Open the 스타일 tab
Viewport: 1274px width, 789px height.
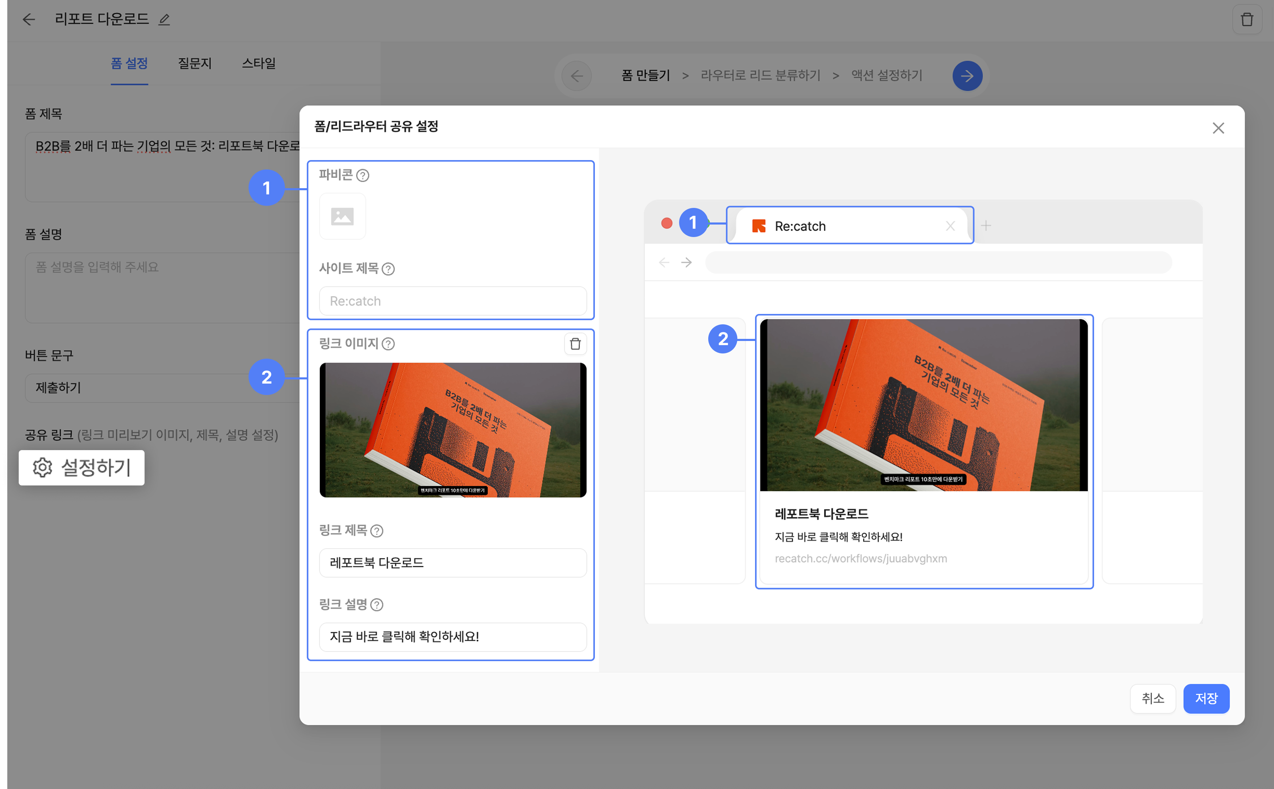pyautogui.click(x=259, y=63)
